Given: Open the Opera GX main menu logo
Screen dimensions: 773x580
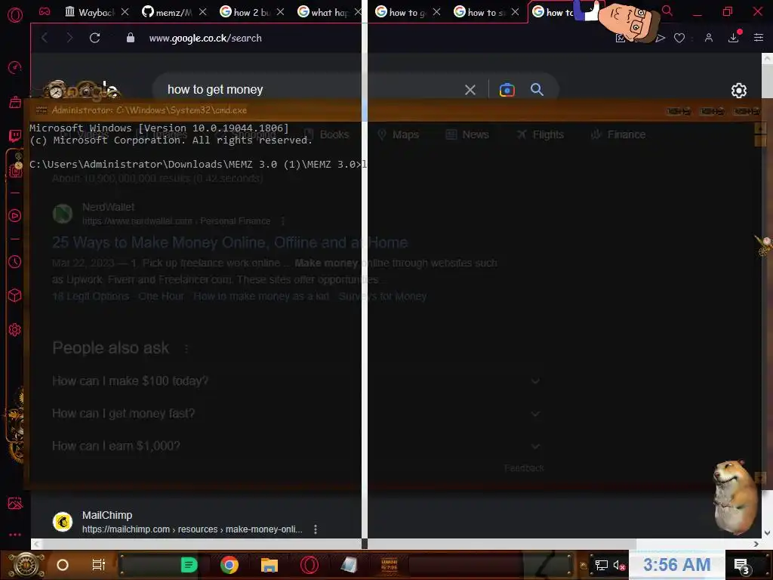Looking at the screenshot, I should point(15,15).
